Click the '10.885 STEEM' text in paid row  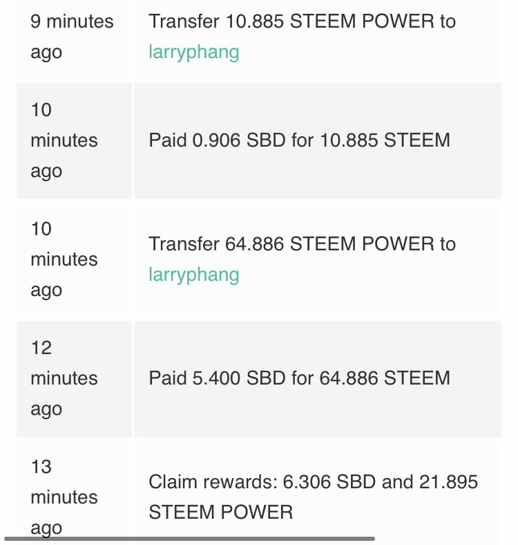[x=385, y=140]
